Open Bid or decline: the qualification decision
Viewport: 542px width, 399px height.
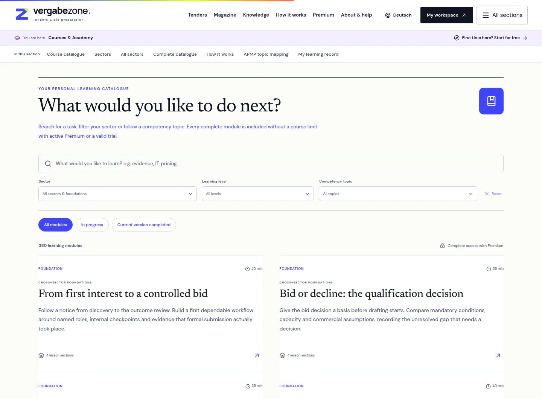[x=371, y=294]
